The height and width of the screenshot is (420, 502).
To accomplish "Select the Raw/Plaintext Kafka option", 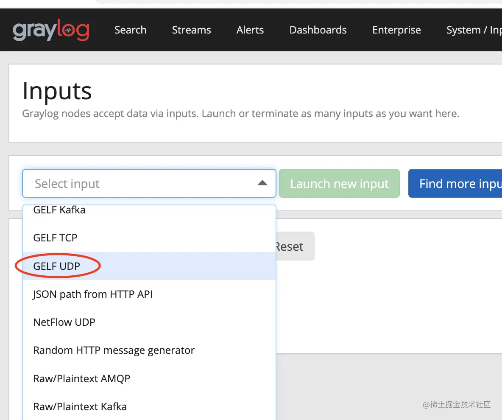I will [80, 406].
